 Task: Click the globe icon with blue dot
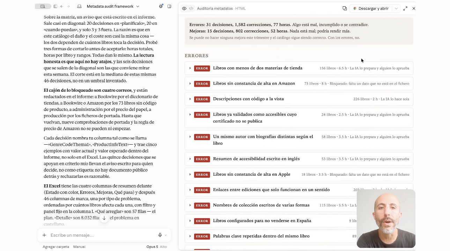(x=161, y=6)
